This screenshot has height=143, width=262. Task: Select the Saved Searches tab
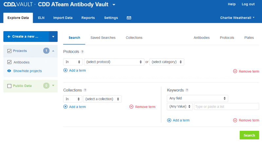pyautogui.click(x=103, y=38)
